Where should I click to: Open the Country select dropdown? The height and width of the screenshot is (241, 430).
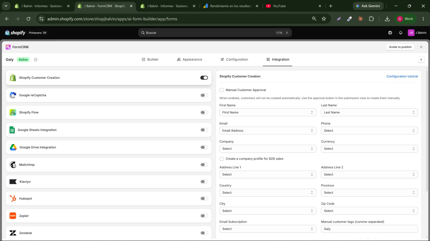(268, 193)
